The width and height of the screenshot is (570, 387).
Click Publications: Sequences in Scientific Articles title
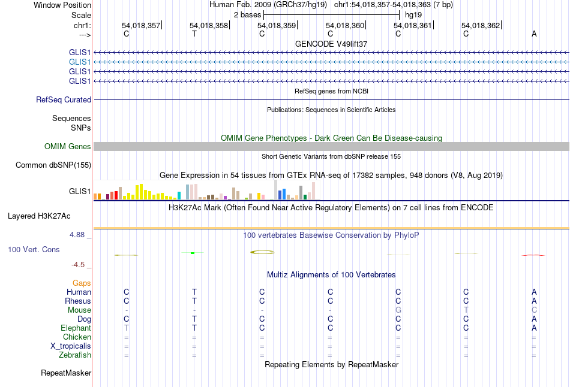(x=331, y=110)
